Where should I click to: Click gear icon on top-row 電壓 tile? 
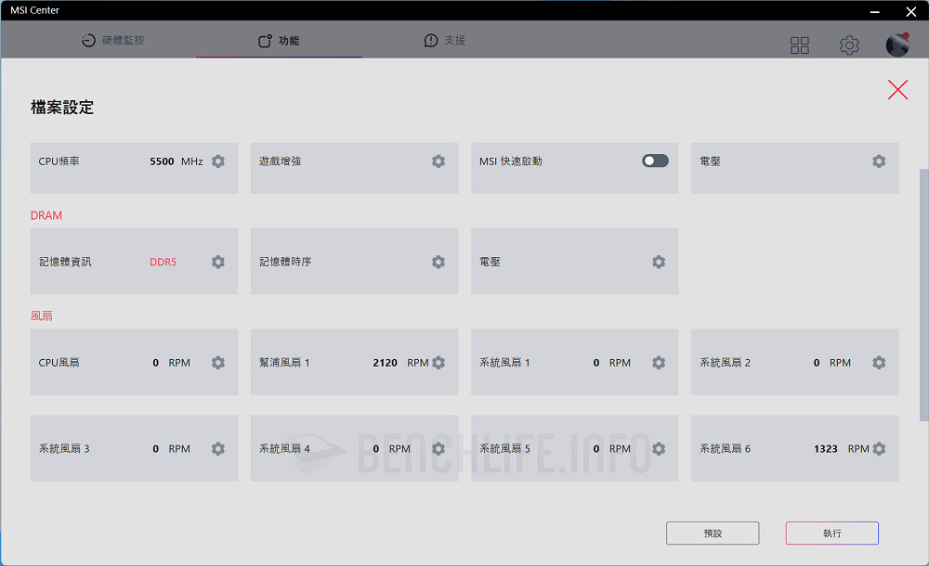tap(879, 161)
